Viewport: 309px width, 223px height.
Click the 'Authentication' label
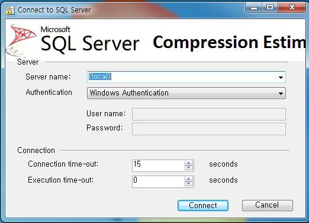(49, 93)
